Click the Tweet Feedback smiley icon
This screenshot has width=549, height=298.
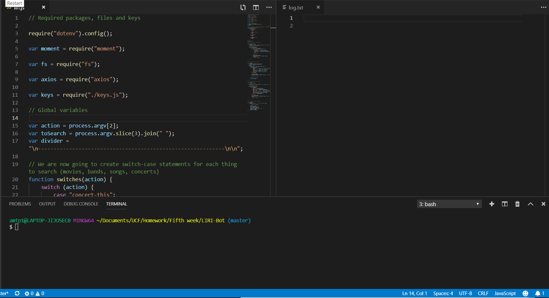[x=526, y=293]
